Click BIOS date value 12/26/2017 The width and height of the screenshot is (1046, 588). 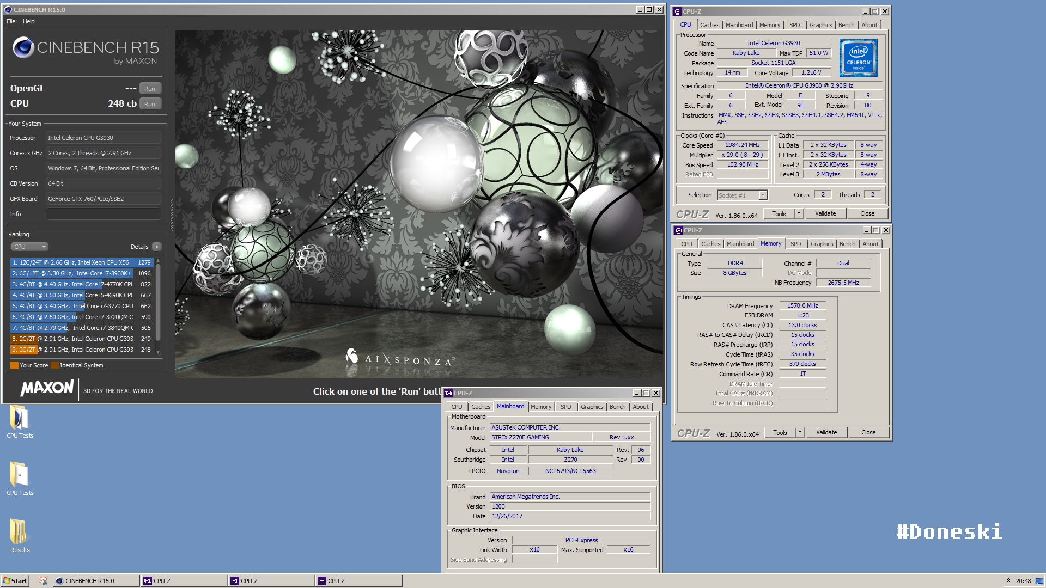pos(570,517)
